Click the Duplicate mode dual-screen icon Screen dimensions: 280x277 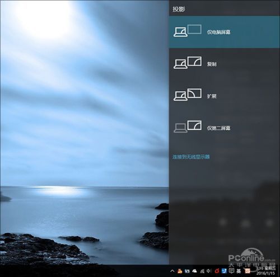(x=188, y=63)
